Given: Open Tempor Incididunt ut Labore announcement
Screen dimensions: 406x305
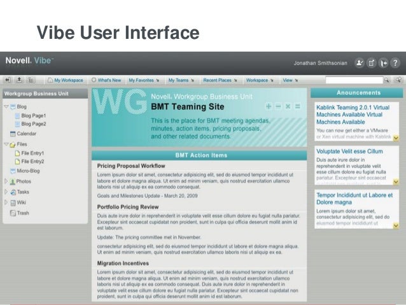Looking at the screenshot, I should pyautogui.click(x=354, y=199).
